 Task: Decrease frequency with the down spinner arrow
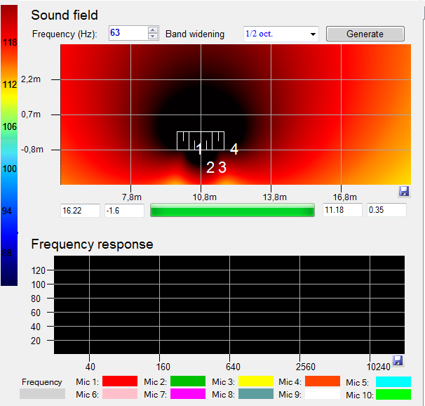(x=153, y=37)
